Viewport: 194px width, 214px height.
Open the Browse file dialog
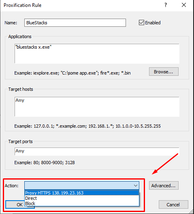point(164,72)
